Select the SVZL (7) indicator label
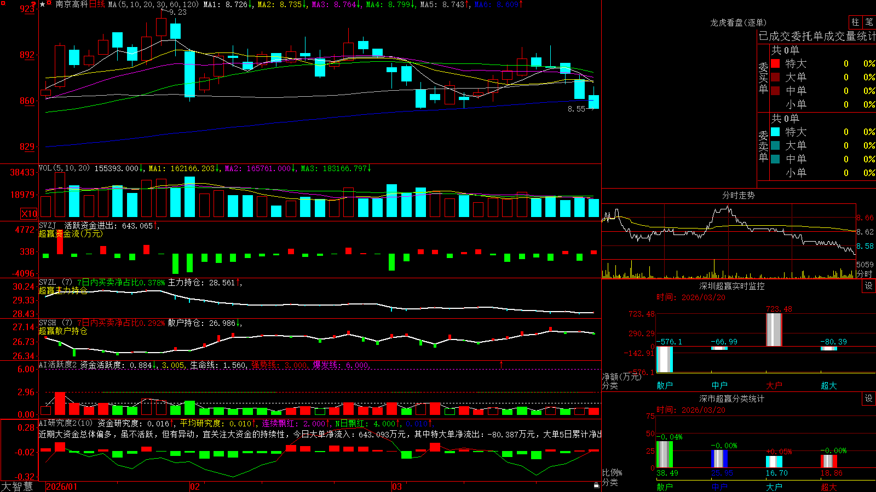 pyautogui.click(x=56, y=283)
